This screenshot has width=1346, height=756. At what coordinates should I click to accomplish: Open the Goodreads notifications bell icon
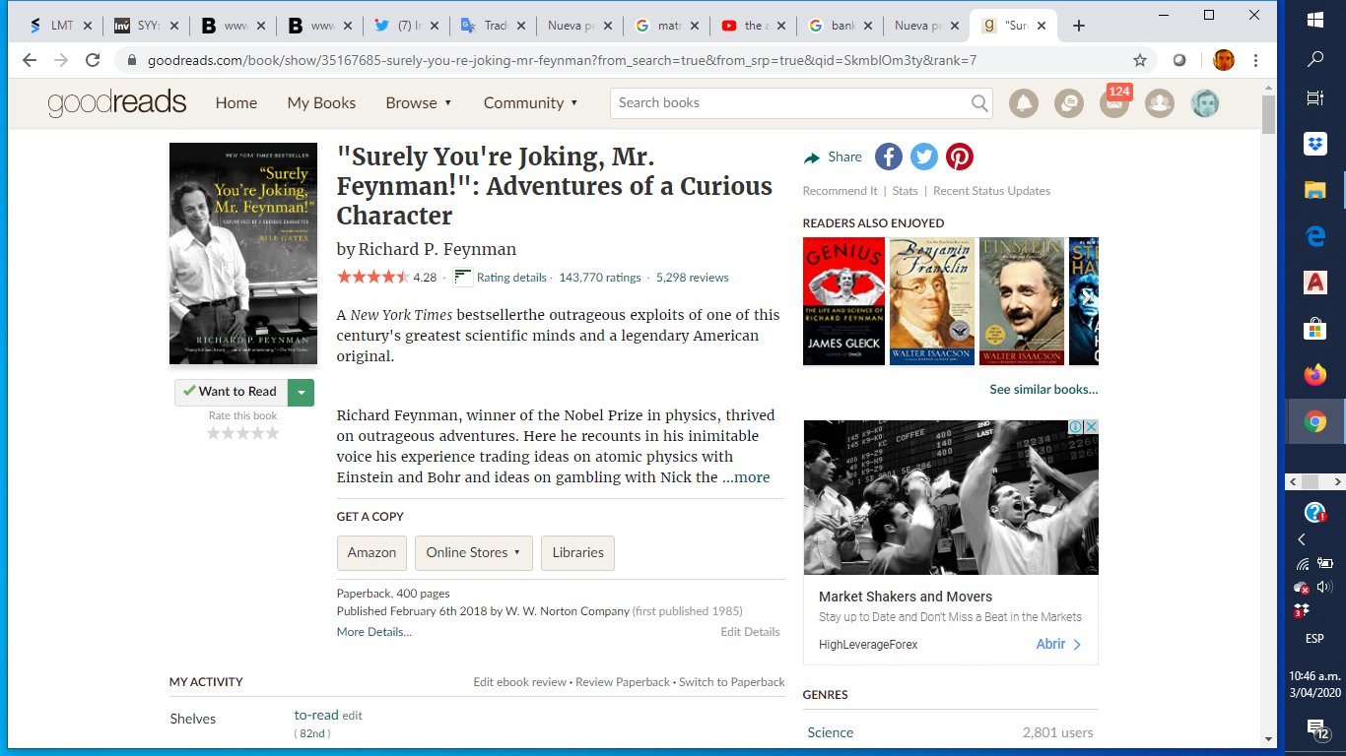click(x=1024, y=102)
